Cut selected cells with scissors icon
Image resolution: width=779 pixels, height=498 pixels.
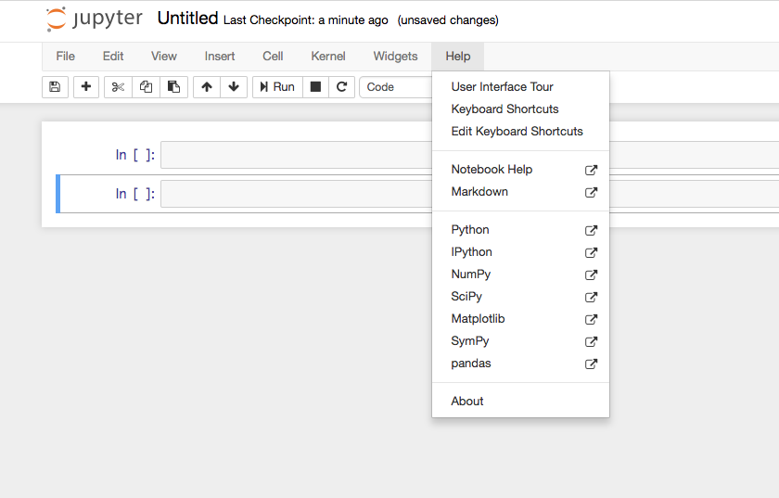click(119, 87)
